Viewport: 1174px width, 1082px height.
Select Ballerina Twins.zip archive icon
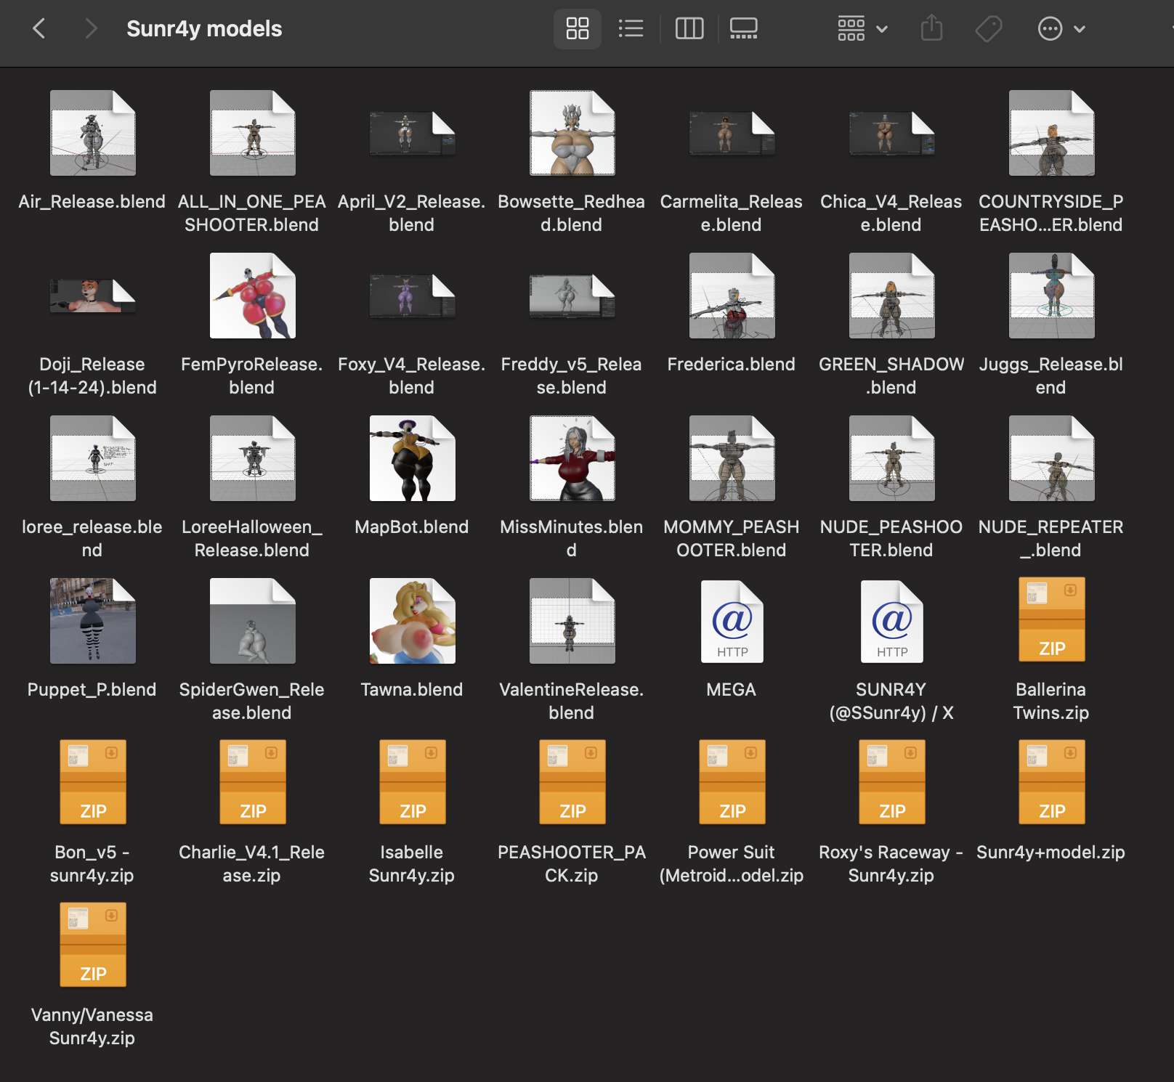click(1052, 619)
